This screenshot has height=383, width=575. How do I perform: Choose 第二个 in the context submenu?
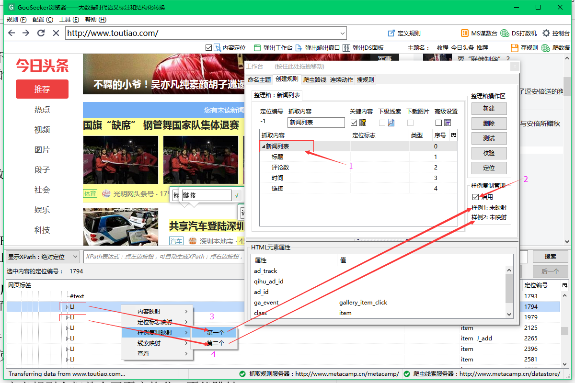[x=216, y=343]
